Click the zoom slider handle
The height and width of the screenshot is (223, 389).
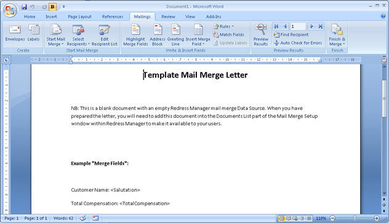click(355, 218)
